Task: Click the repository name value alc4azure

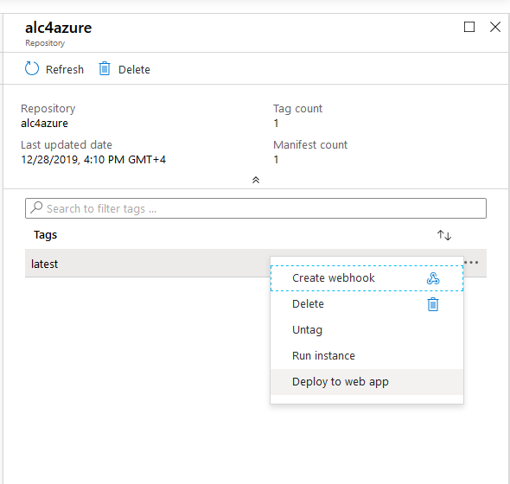Action: pos(45,124)
